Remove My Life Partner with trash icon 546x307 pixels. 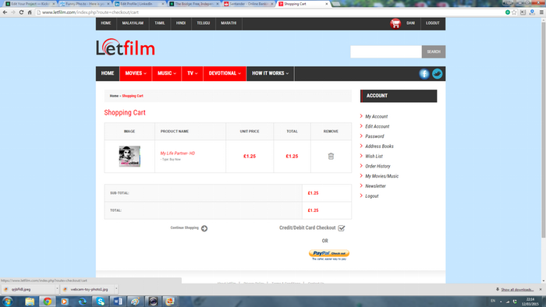(331, 156)
